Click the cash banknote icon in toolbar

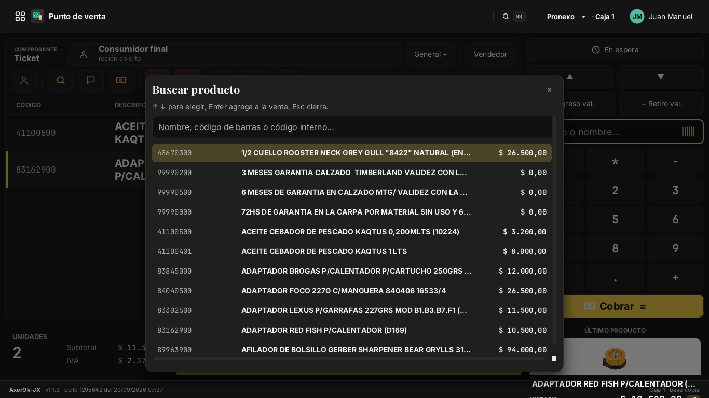121,80
